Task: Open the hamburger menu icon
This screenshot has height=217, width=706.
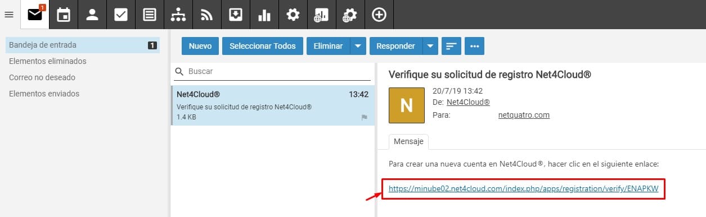Action: (8, 15)
